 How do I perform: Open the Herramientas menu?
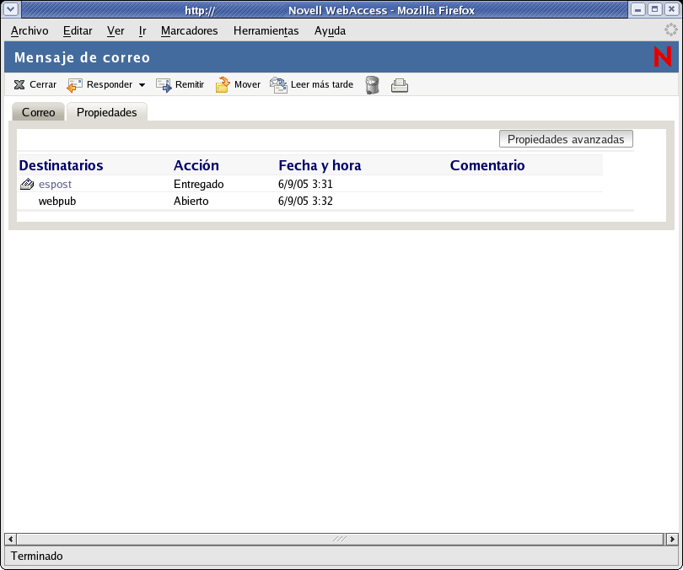[x=266, y=31]
